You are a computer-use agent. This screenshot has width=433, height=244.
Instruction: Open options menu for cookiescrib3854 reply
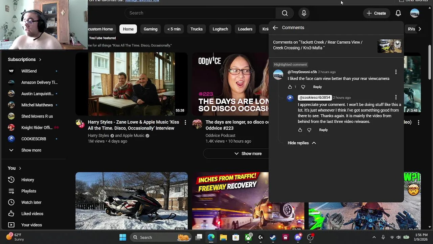click(x=396, y=97)
